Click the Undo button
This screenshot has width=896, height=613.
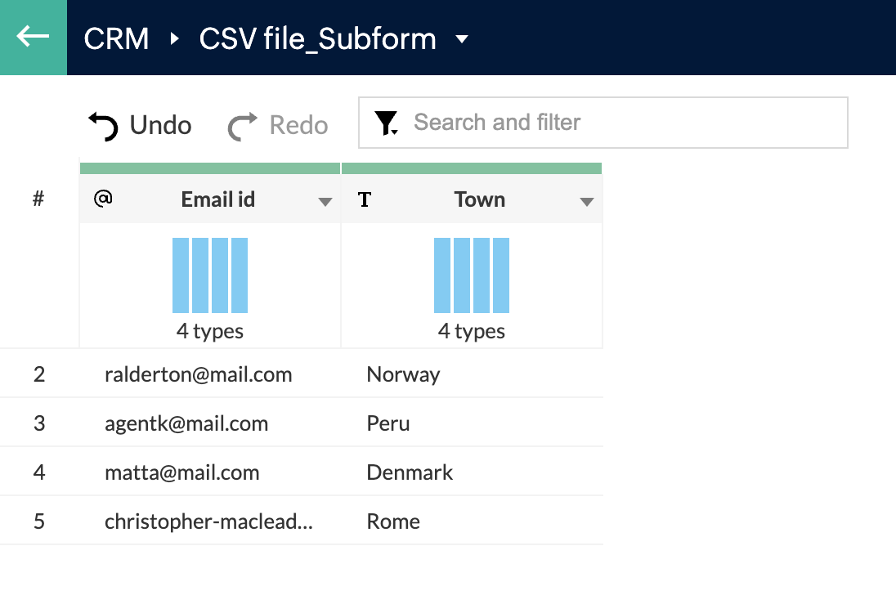coord(140,125)
